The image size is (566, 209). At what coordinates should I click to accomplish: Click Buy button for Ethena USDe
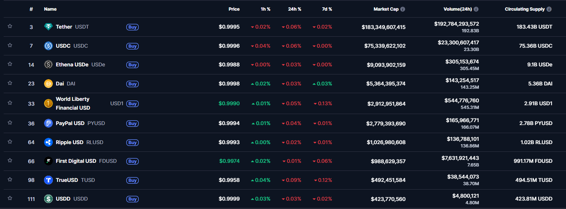click(x=133, y=65)
